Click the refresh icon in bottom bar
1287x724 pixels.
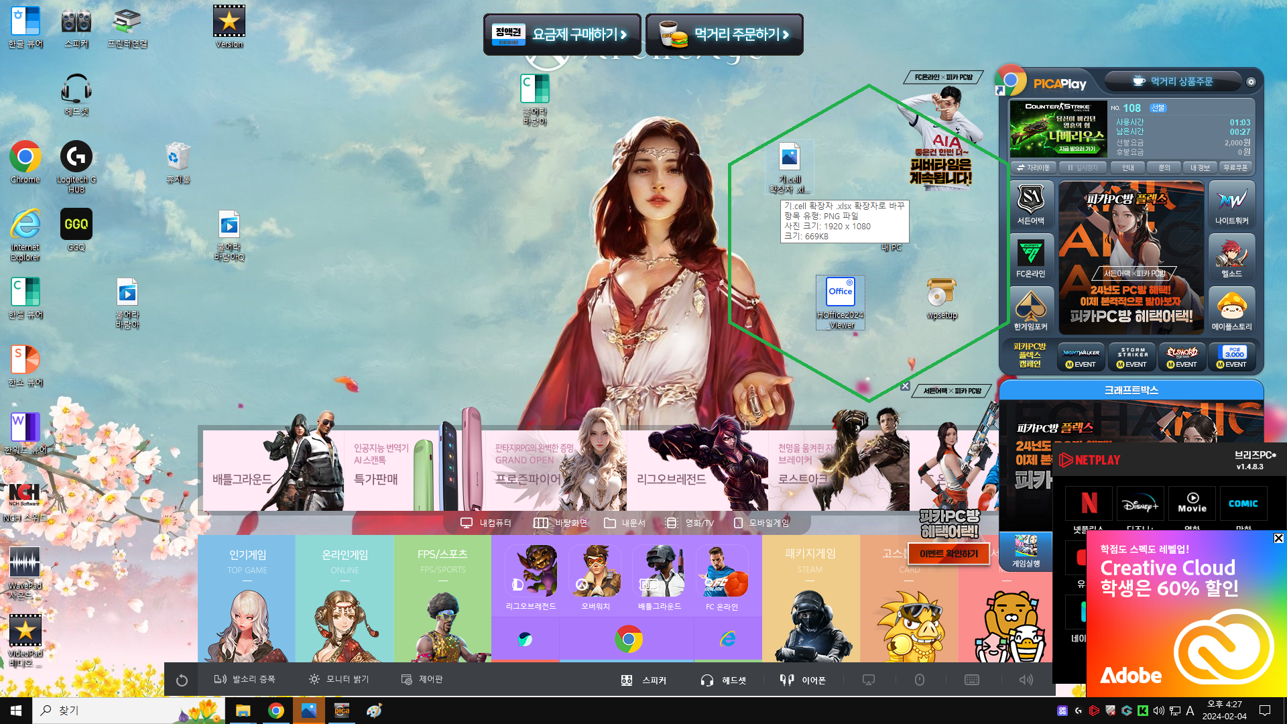pos(182,680)
